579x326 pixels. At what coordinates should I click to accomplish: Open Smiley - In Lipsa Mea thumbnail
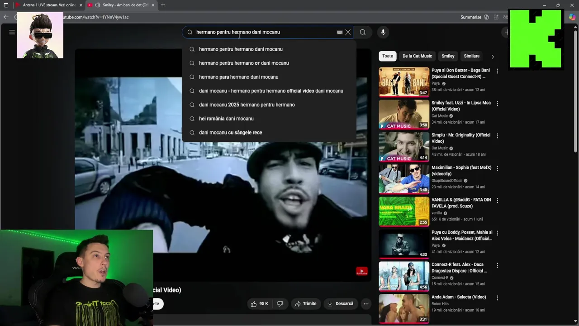coord(404,114)
